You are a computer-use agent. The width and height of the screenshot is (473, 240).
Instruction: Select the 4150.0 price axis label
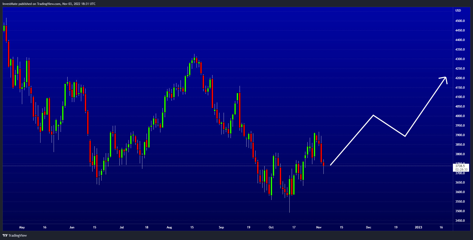click(x=460, y=88)
